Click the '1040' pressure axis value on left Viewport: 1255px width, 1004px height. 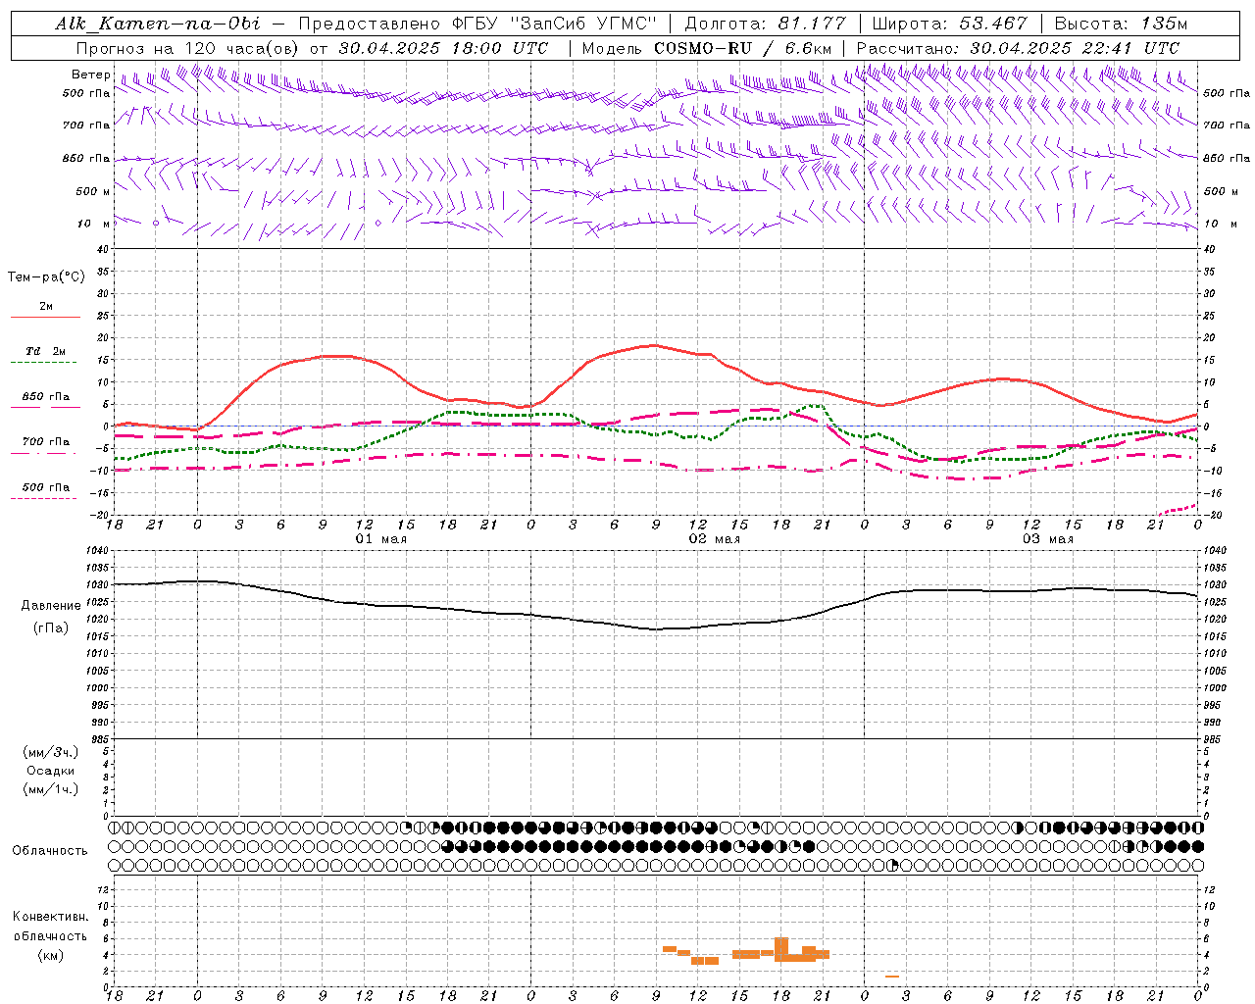tap(97, 551)
